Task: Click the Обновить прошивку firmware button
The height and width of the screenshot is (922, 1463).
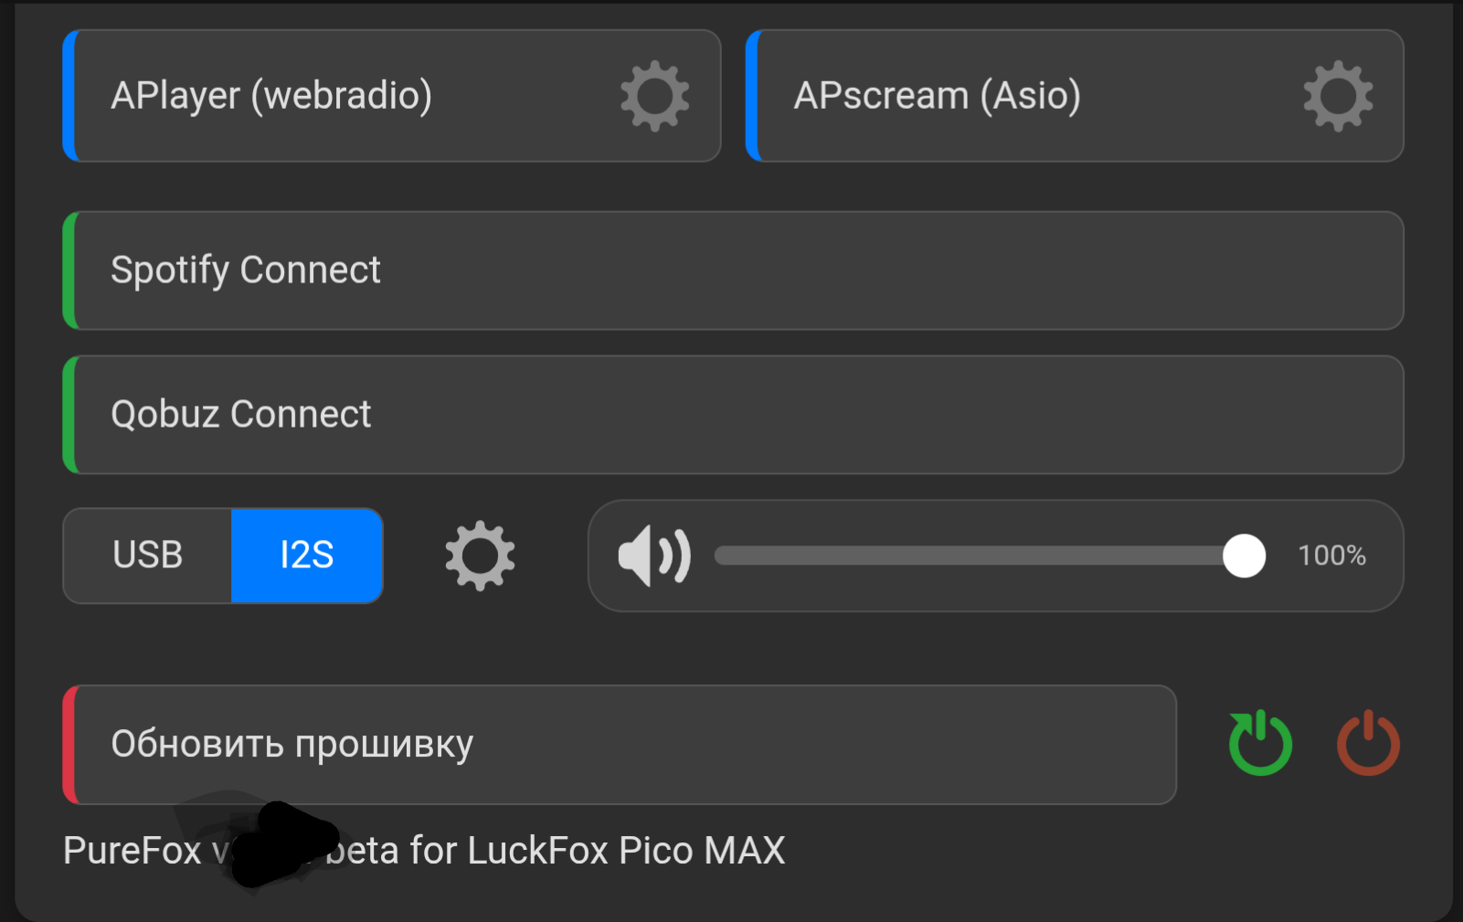Action: click(x=620, y=745)
